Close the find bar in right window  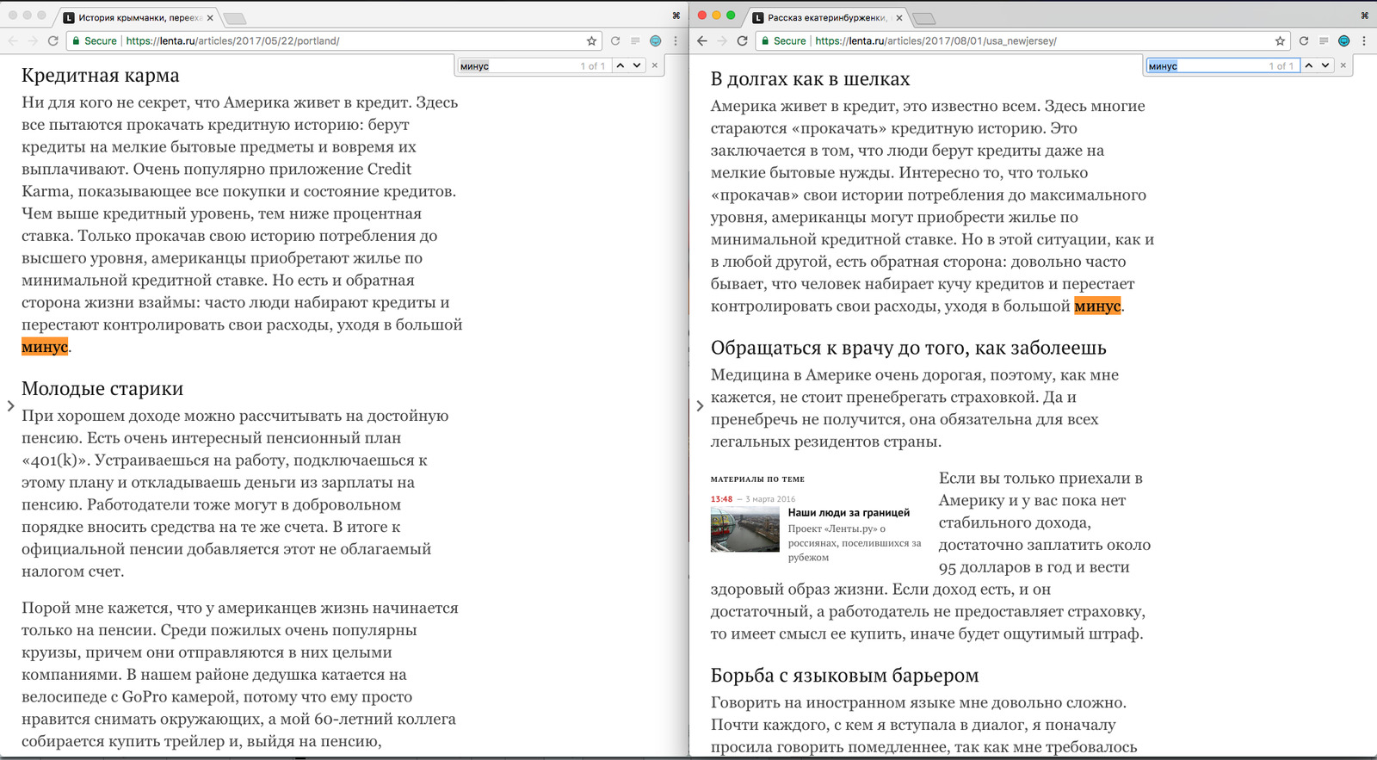point(1343,65)
